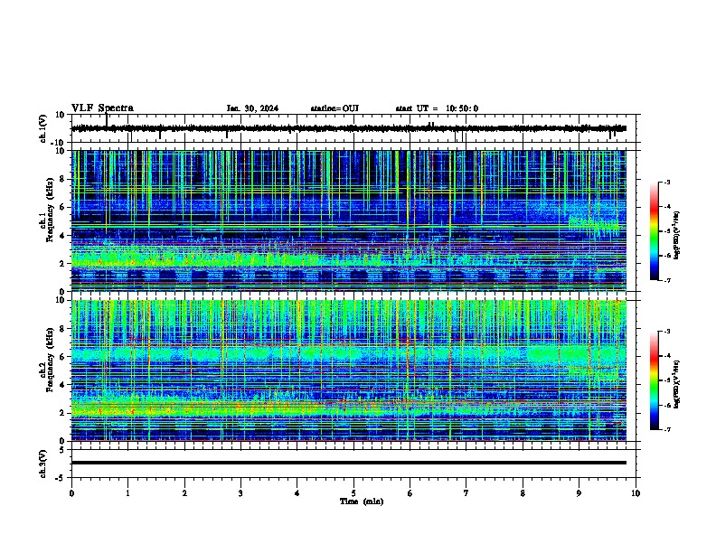Click the "8" kHz tick on ch.1 spectrogram axis

(x=63, y=179)
